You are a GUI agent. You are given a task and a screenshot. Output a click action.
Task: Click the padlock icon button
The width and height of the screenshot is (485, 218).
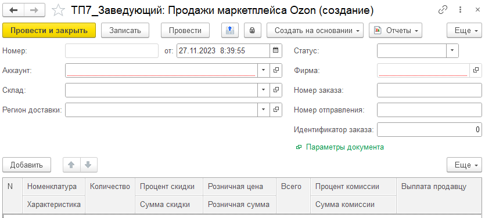coord(253,30)
